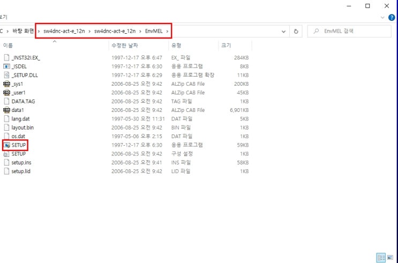The height and width of the screenshot is (263, 398).
Task: Select the layout.bin file name
Action: pyautogui.click(x=22, y=127)
